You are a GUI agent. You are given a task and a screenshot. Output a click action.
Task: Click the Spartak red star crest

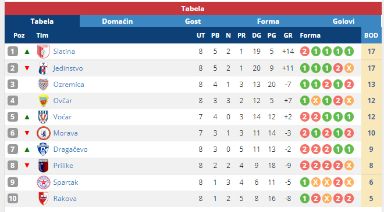tap(44, 182)
